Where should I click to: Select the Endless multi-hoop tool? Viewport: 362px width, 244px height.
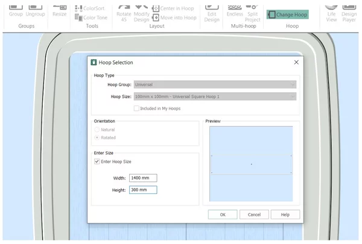(235, 11)
